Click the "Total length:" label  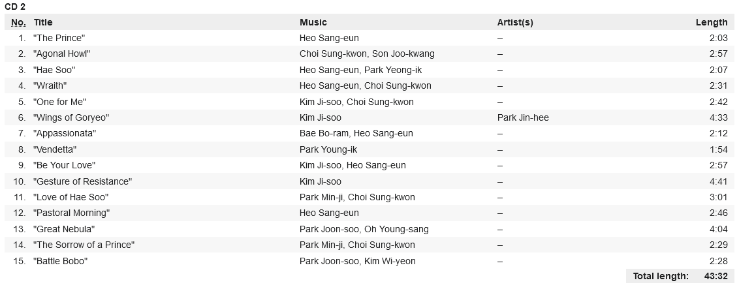[x=661, y=276]
